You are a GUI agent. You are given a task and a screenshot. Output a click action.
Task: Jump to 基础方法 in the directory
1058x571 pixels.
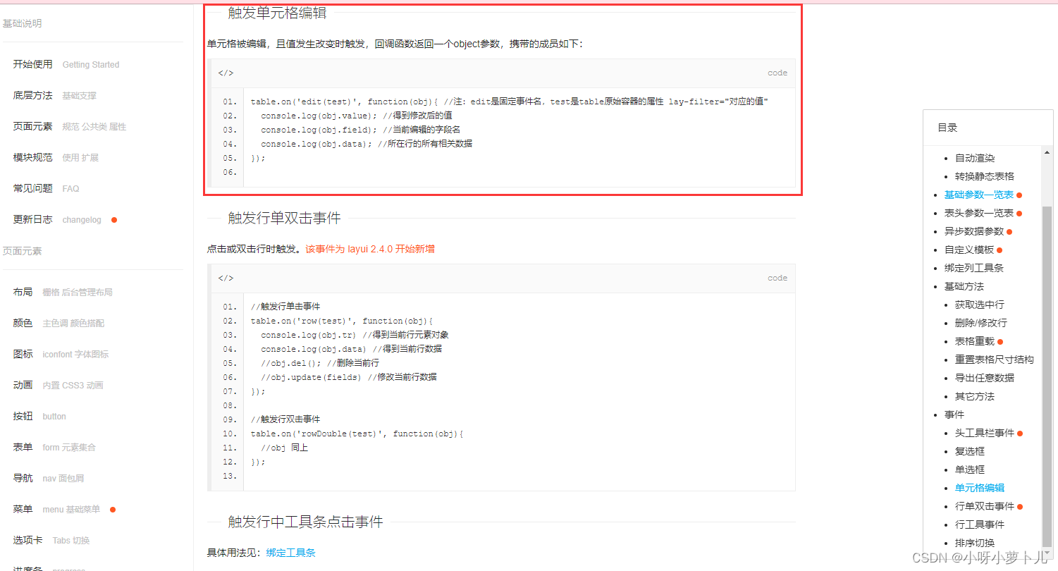[964, 286]
